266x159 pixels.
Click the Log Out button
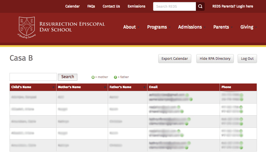(247, 59)
